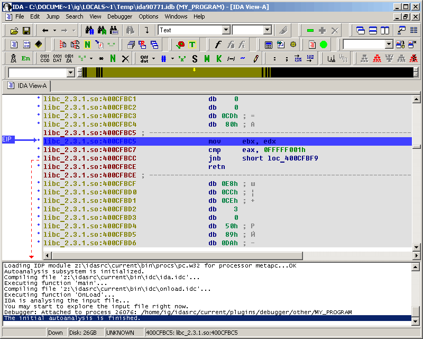Screen dimensions: 423x339
Task: Click the save database floppy icon
Action: tap(26, 30)
